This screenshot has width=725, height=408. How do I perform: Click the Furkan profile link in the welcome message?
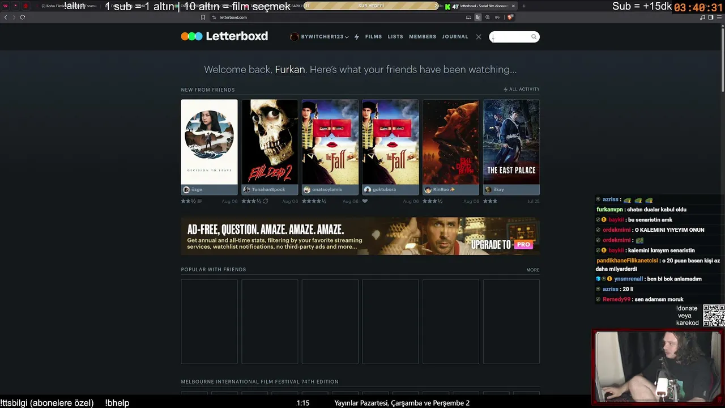pyautogui.click(x=290, y=70)
